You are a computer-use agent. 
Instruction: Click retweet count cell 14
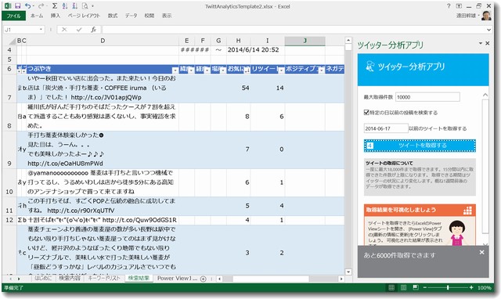click(x=268, y=88)
